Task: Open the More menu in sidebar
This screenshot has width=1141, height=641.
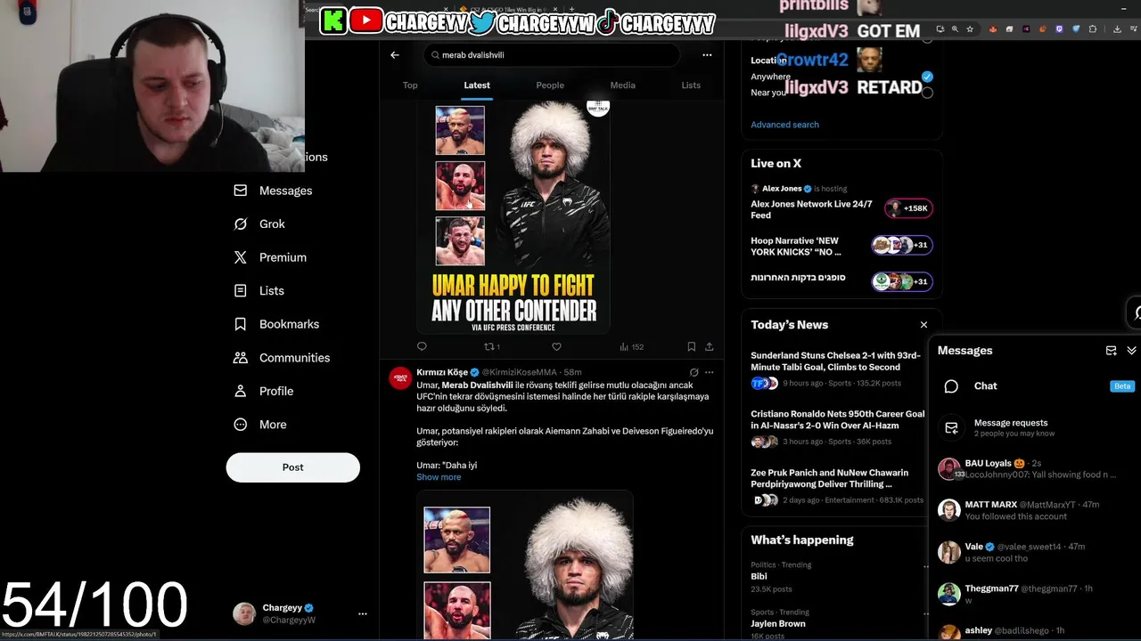Action: coord(260,425)
